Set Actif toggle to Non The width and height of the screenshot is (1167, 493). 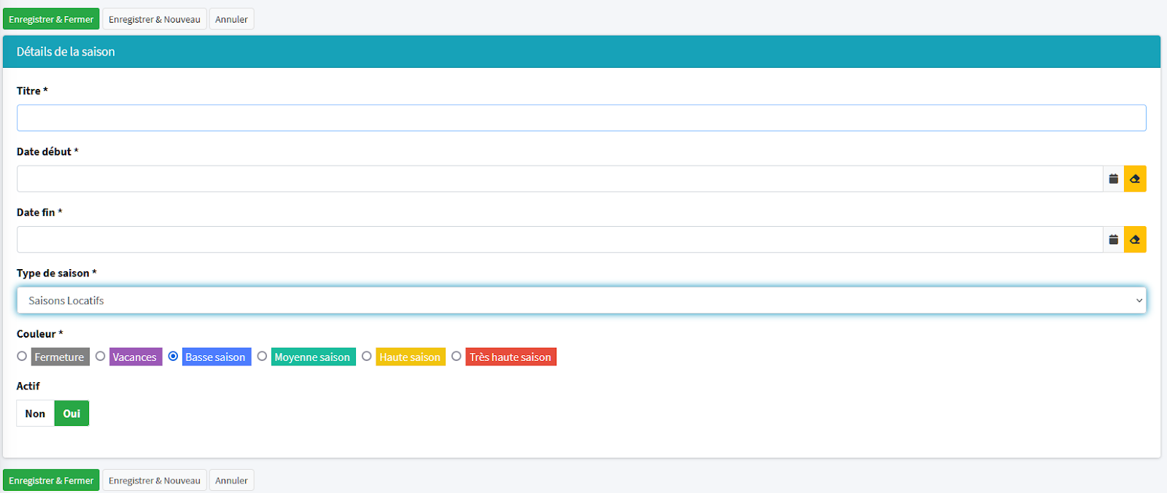coord(35,414)
